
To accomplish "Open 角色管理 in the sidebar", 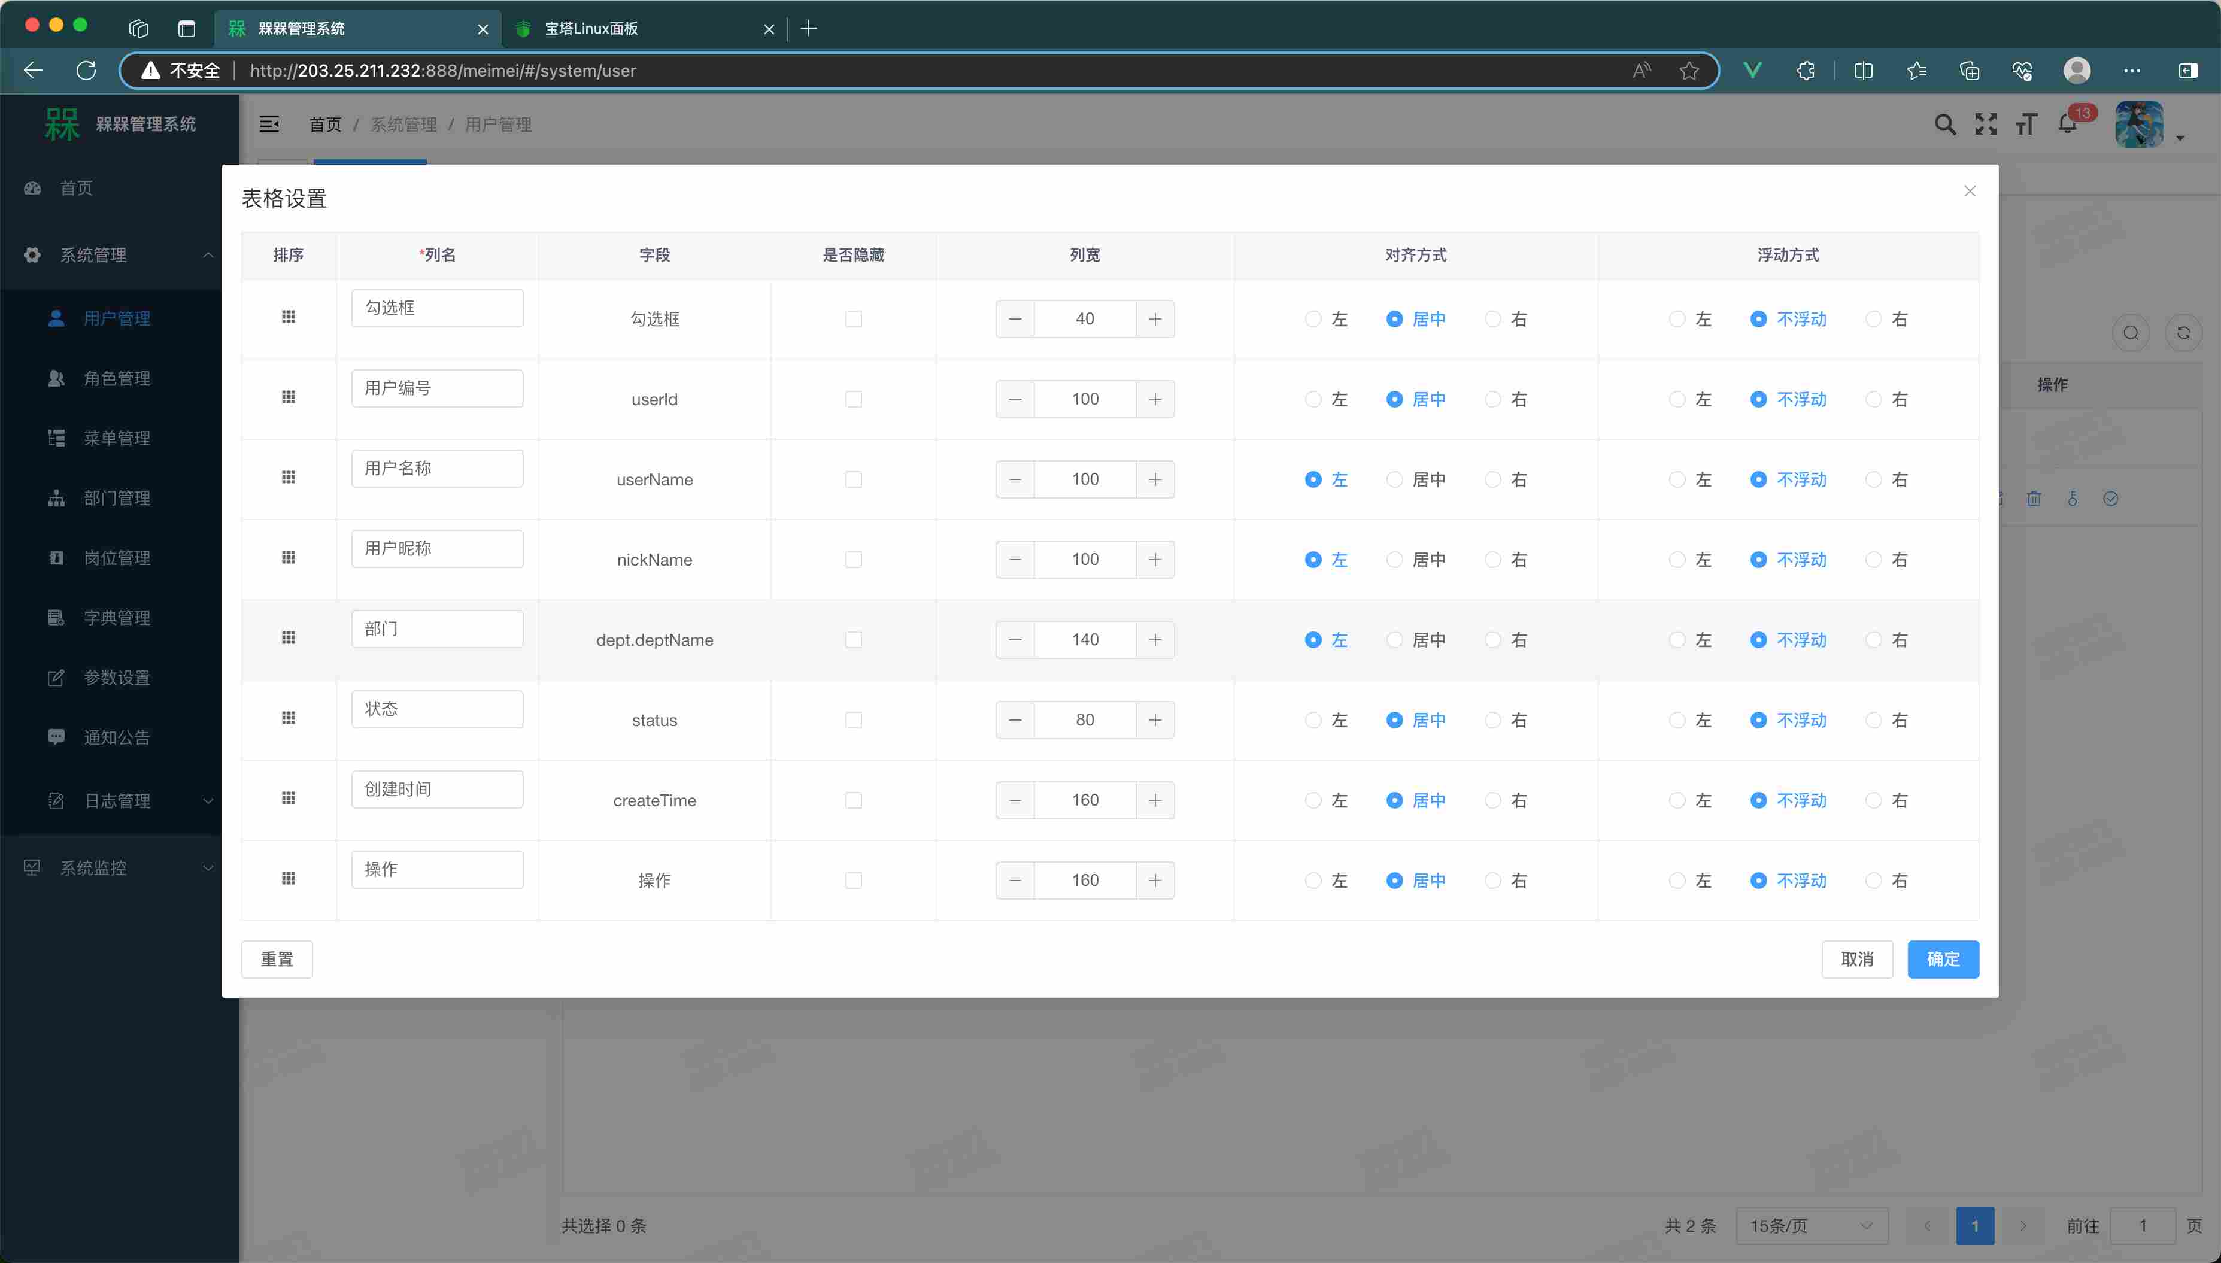I will pyautogui.click(x=116, y=378).
